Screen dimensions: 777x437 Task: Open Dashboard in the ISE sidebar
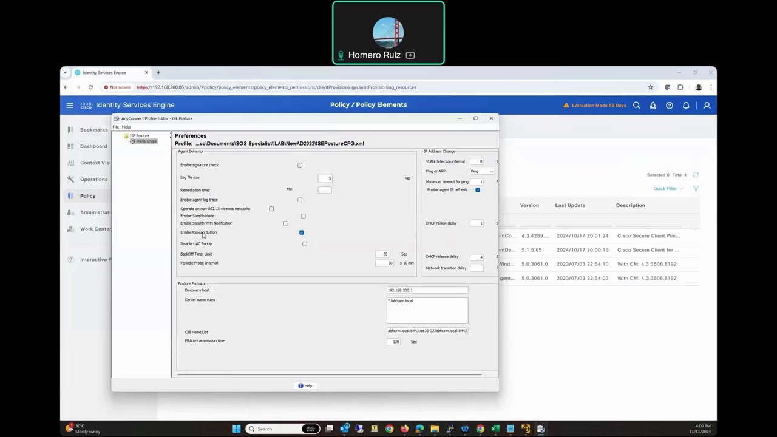pos(93,146)
